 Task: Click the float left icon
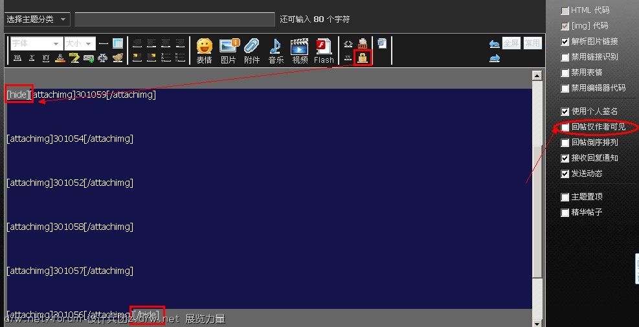coord(137,58)
